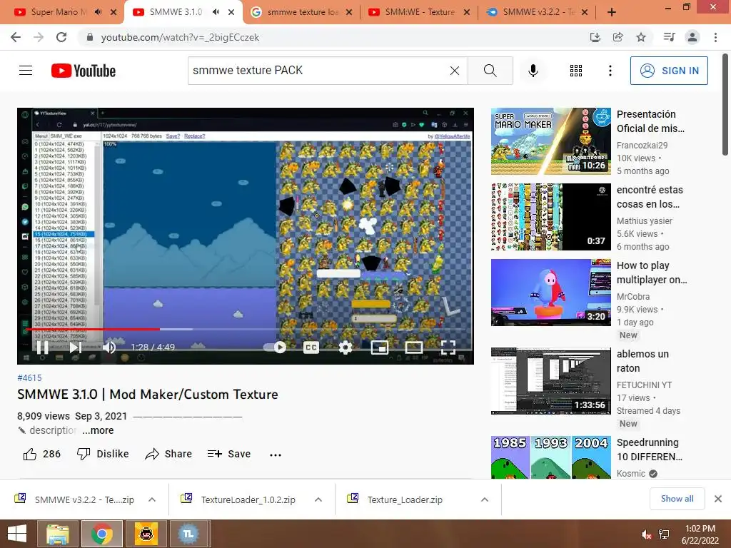Open video player settings gear
Screen dimensions: 731x548
point(345,347)
